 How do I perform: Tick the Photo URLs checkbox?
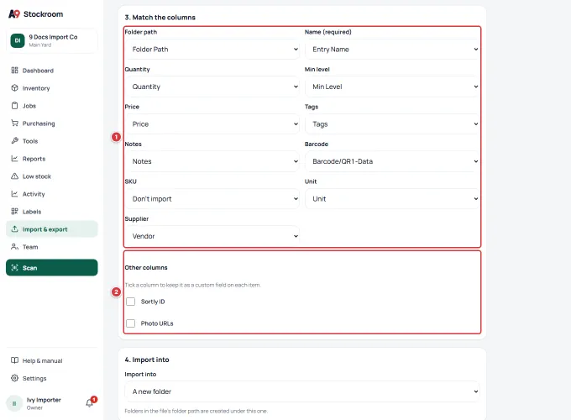(130, 323)
